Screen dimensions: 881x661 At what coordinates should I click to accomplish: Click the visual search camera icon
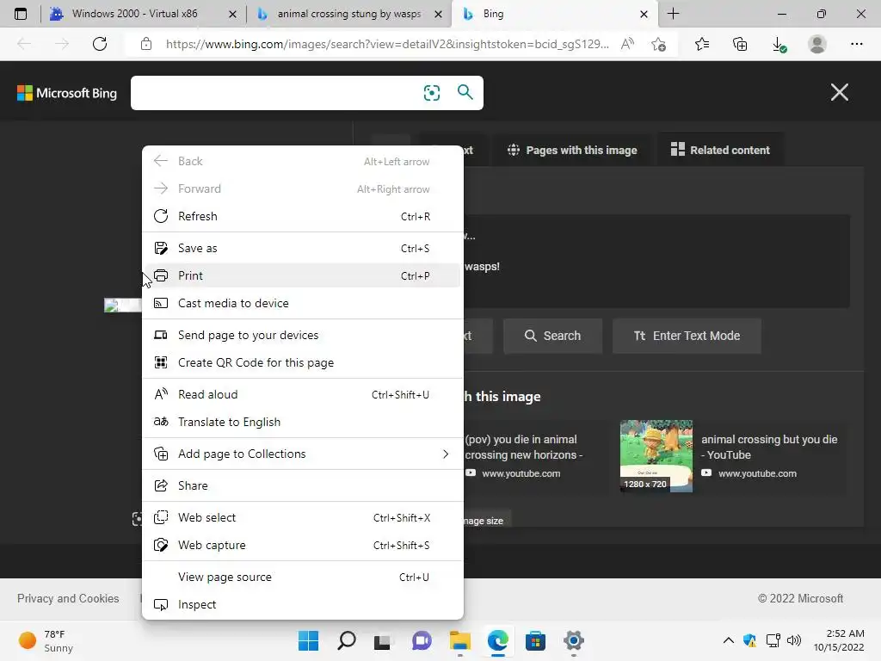[432, 93]
